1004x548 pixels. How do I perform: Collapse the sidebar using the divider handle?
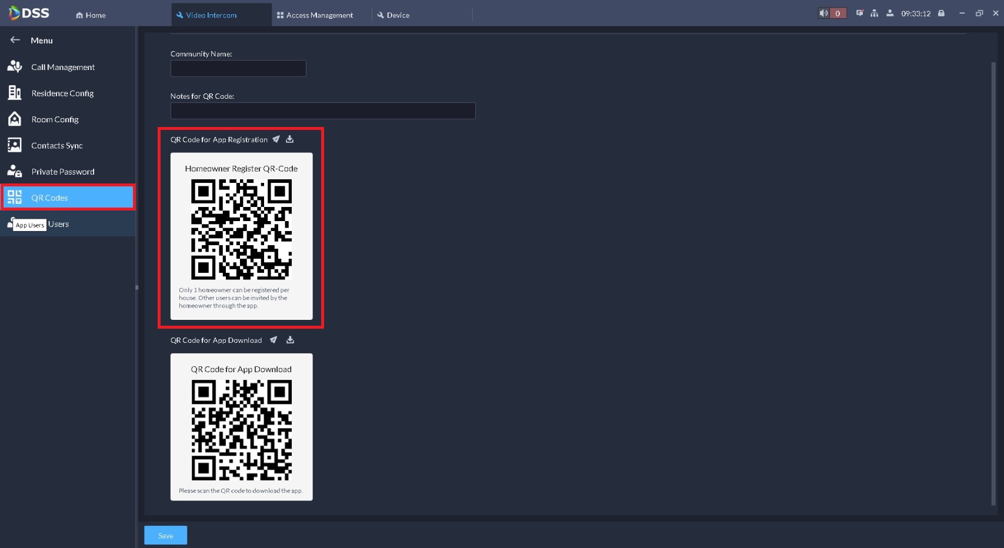point(137,288)
